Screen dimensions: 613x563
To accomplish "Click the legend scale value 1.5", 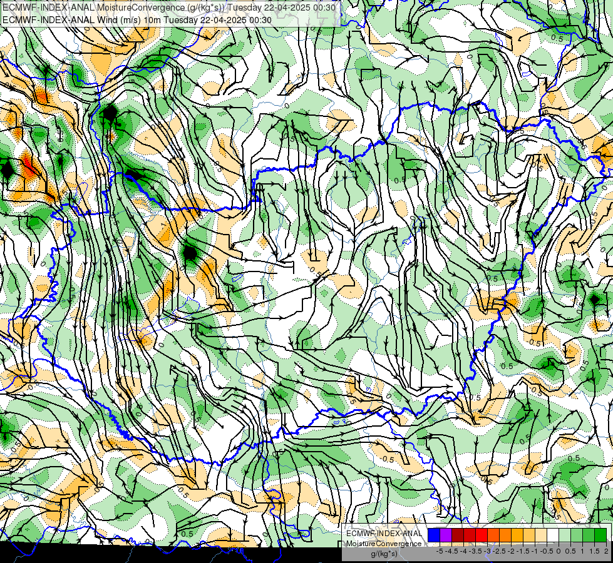I will (594, 551).
